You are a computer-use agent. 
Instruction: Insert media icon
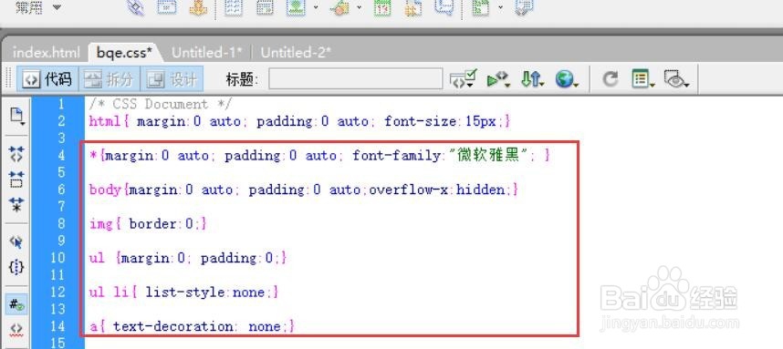point(339,7)
